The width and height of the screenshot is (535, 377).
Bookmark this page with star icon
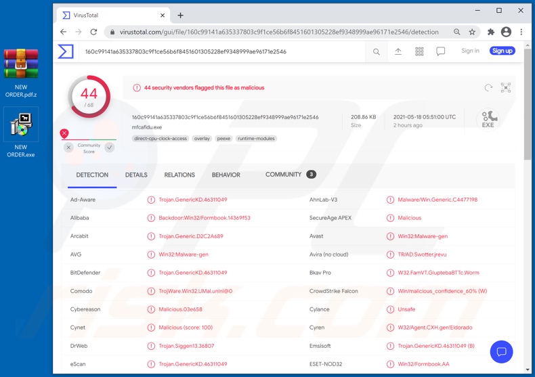click(472, 32)
